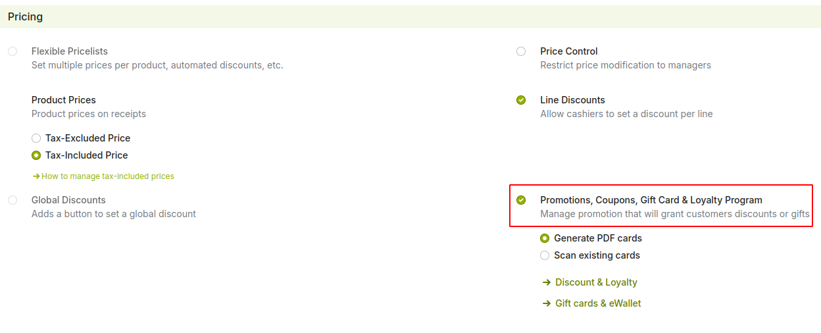Image resolution: width=821 pixels, height=333 pixels.
Task: Select the Tax-Included Price radio option
Action: [x=36, y=155]
